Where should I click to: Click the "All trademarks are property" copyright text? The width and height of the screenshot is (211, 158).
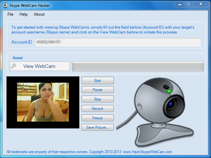(64, 152)
